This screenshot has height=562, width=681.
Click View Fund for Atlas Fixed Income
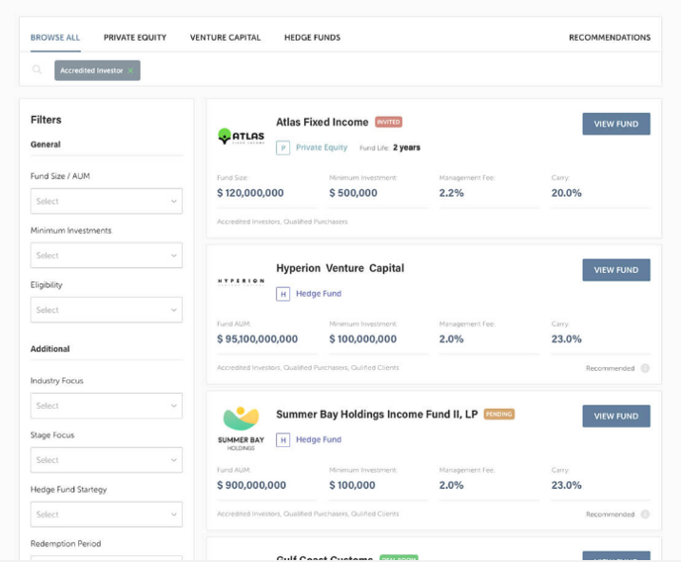[616, 124]
